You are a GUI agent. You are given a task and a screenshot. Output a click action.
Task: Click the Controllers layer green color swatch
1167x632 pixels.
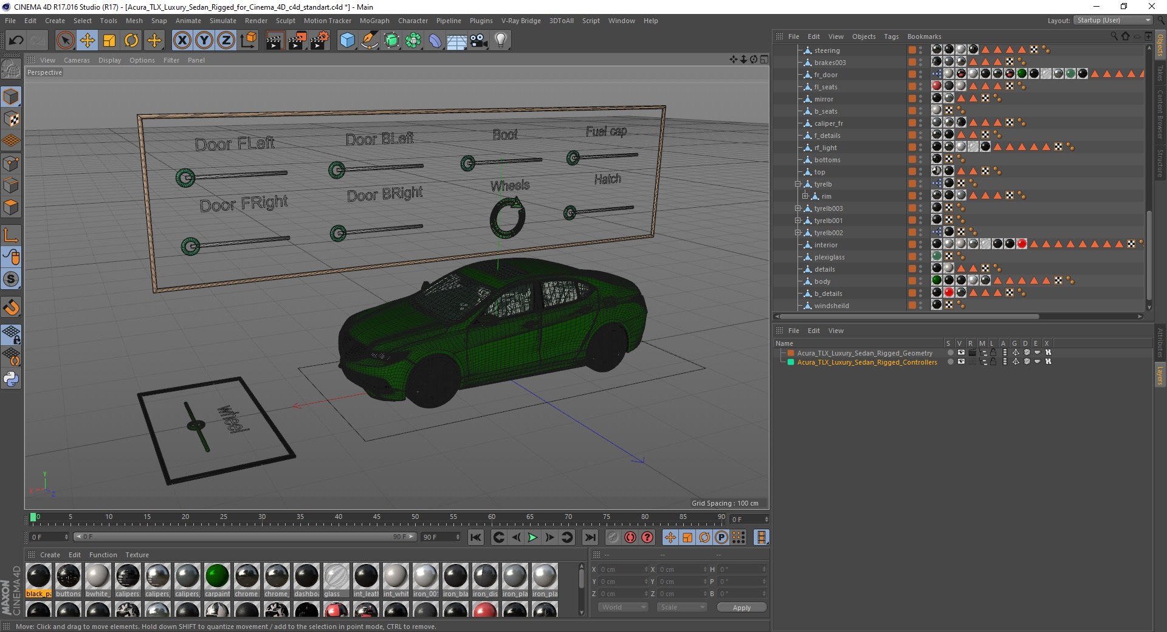click(x=791, y=362)
